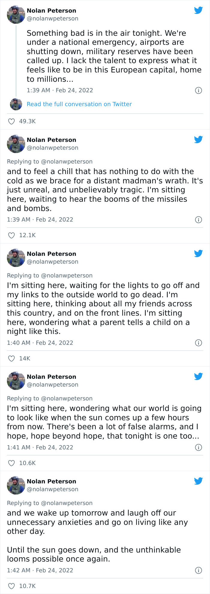This screenshot has width=210, height=594.
Task: Open the full conversation on Twitter link
Action: click(79, 104)
